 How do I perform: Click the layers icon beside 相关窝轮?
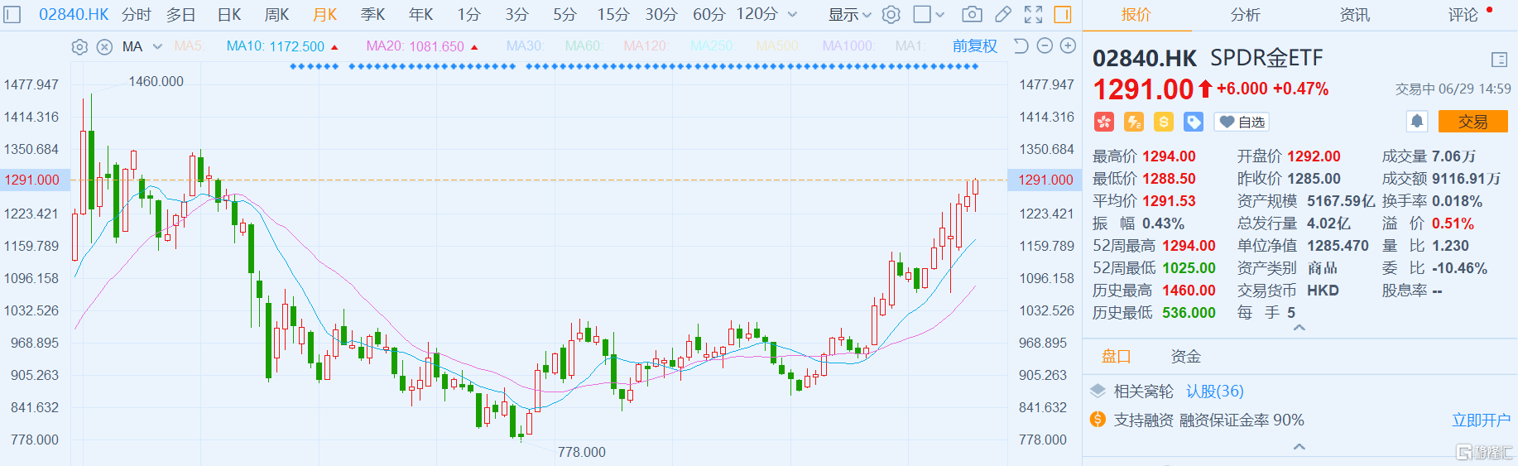pos(1098,391)
